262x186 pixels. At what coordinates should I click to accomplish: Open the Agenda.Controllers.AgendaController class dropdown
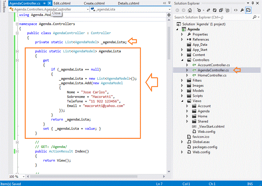click(88, 9)
